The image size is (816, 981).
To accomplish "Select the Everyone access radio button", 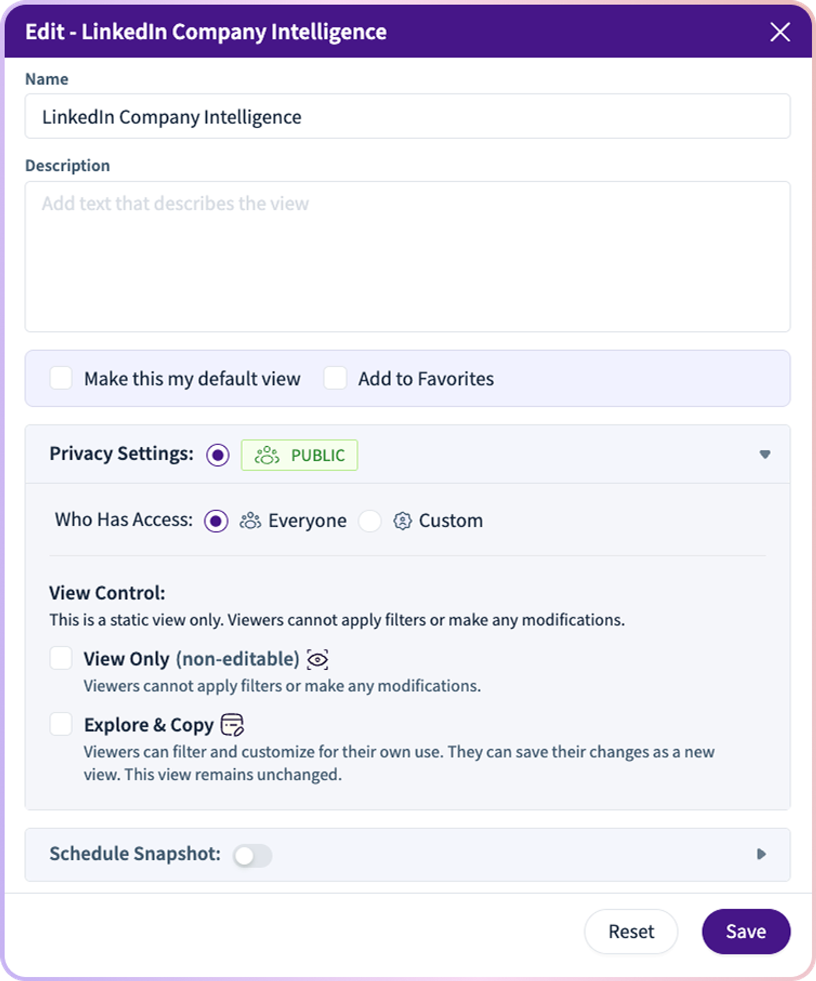I will (216, 521).
